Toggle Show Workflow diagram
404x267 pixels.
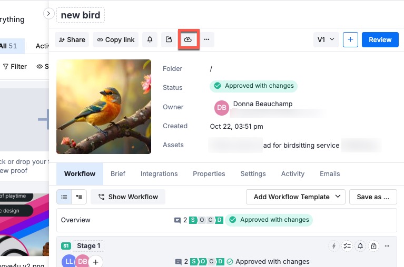(x=128, y=197)
